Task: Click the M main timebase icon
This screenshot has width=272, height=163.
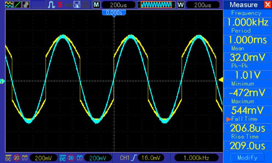Action: pyautogui.click(x=96, y=5)
